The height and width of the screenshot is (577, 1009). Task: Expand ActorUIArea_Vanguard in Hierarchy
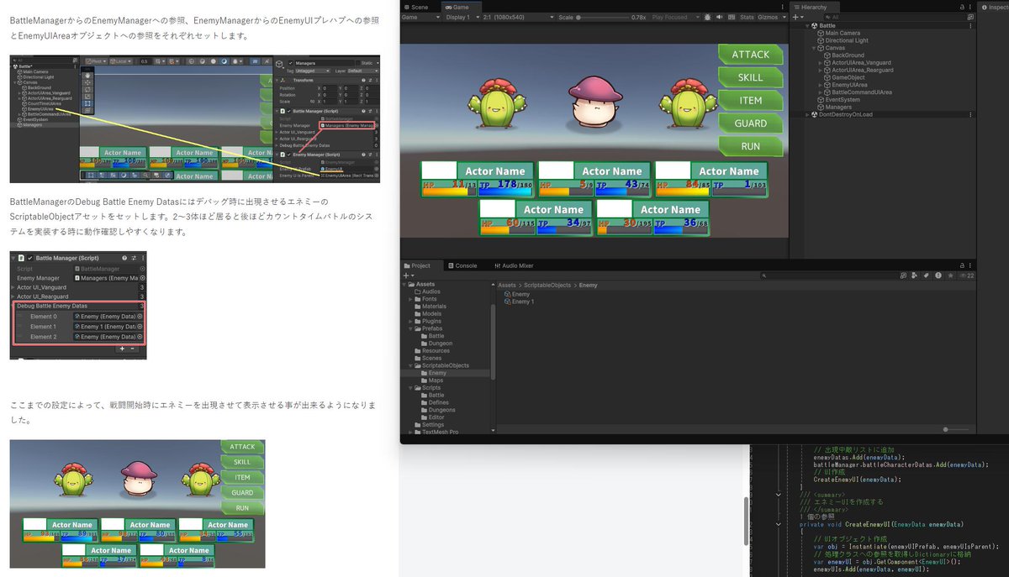pyautogui.click(x=820, y=63)
